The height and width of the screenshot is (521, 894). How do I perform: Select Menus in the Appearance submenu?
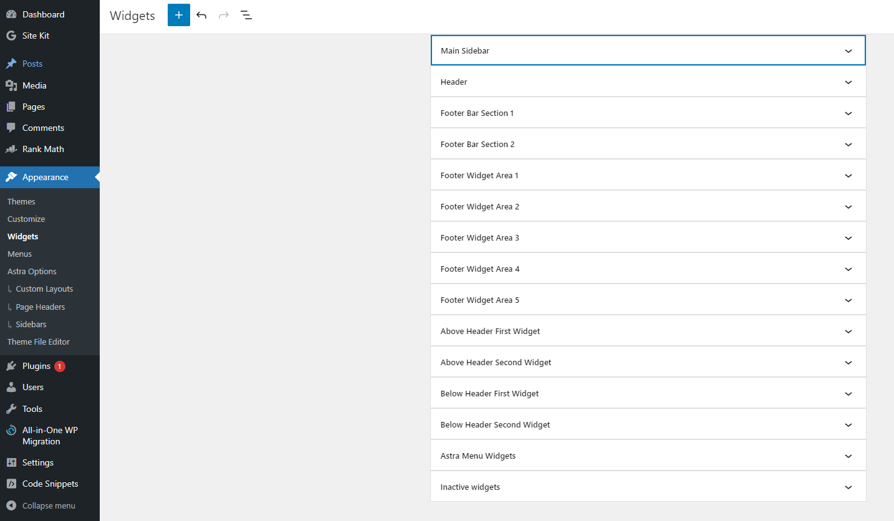pos(19,254)
